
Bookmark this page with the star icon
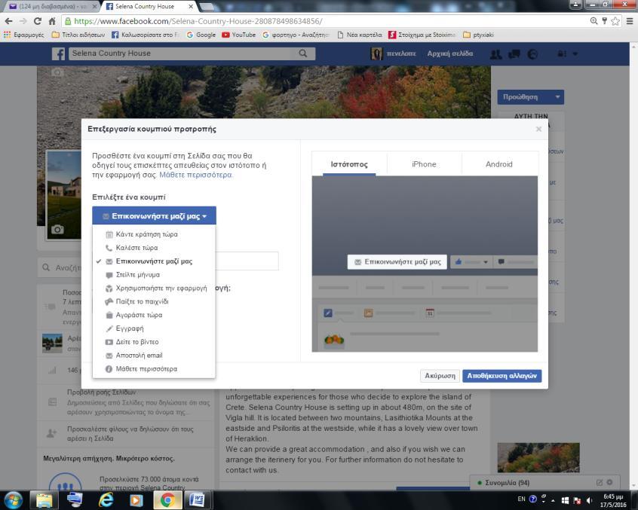[x=615, y=21]
